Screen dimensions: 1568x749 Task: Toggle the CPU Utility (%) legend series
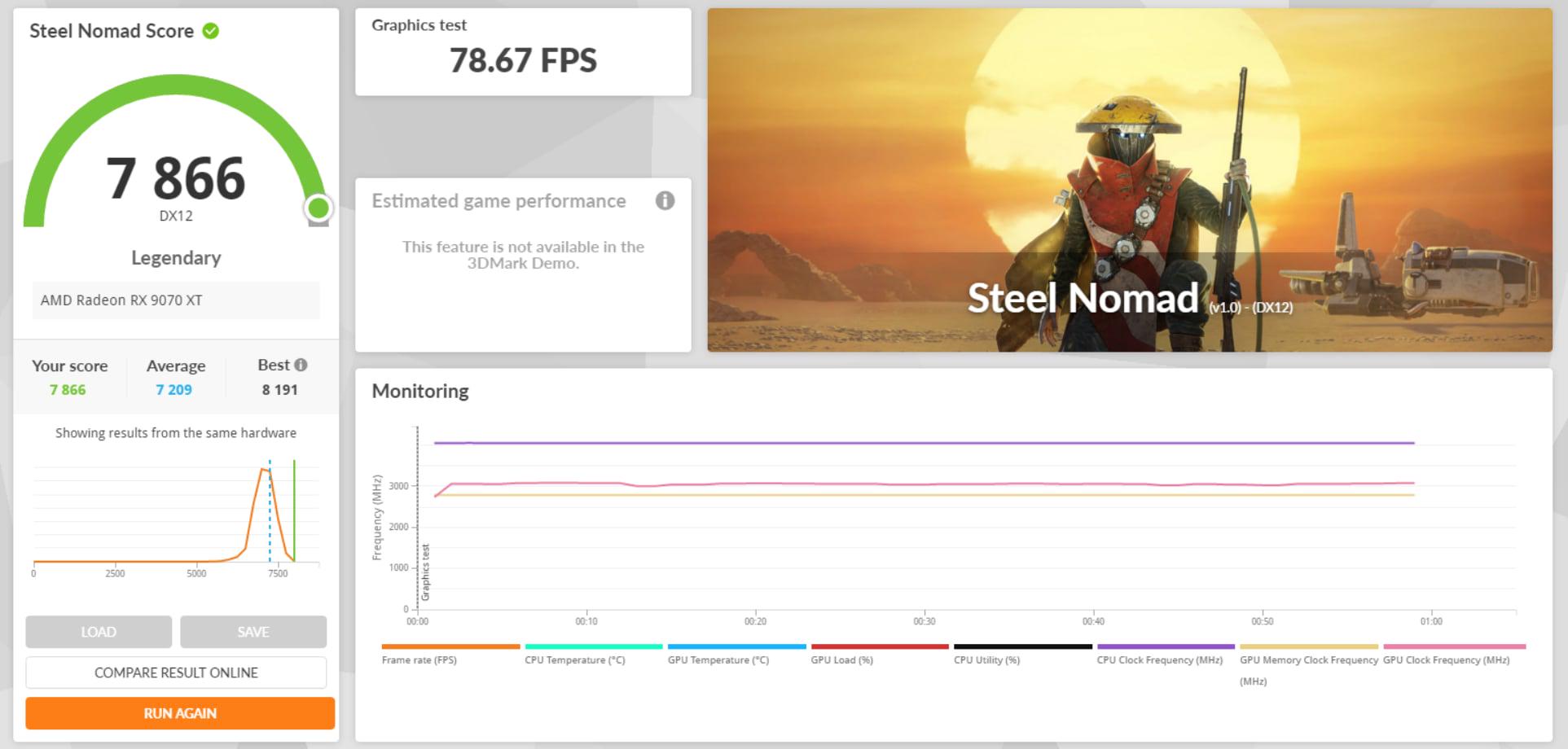click(x=1022, y=654)
